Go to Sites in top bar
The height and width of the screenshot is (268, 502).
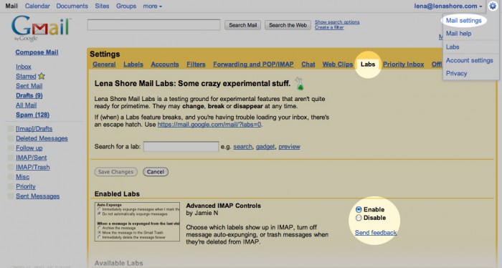tap(102, 6)
